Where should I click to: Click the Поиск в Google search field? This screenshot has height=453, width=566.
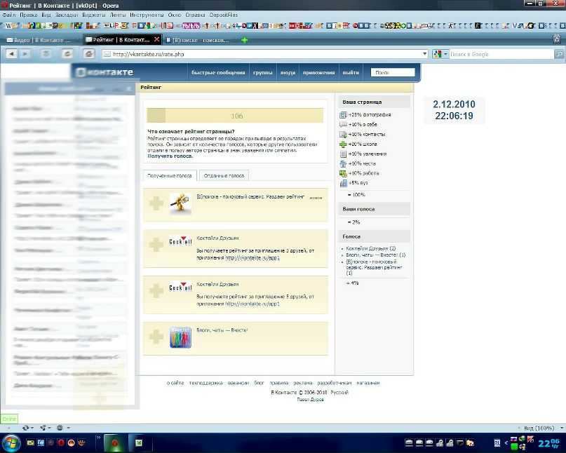(501, 54)
